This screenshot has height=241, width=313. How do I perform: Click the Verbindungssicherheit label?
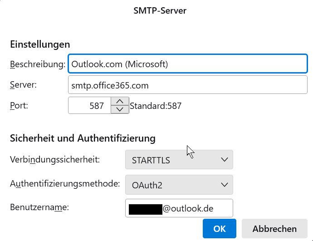click(x=55, y=159)
